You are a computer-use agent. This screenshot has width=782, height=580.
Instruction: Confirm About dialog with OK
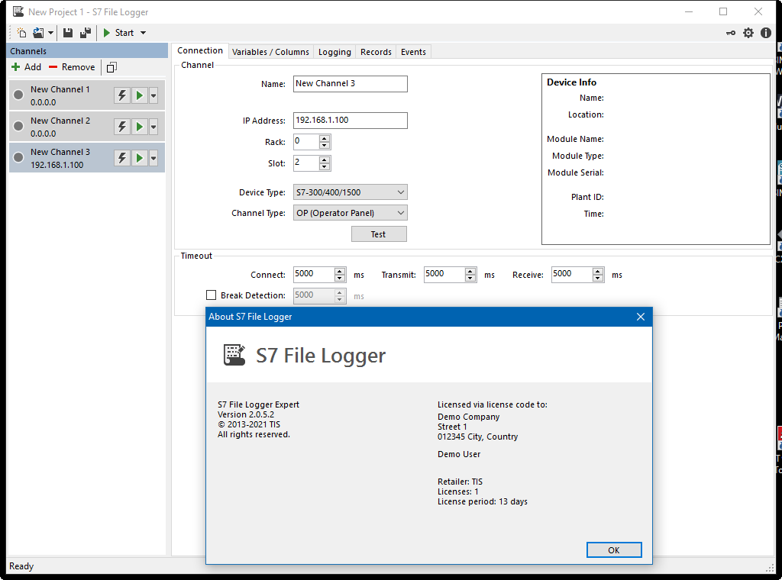614,550
